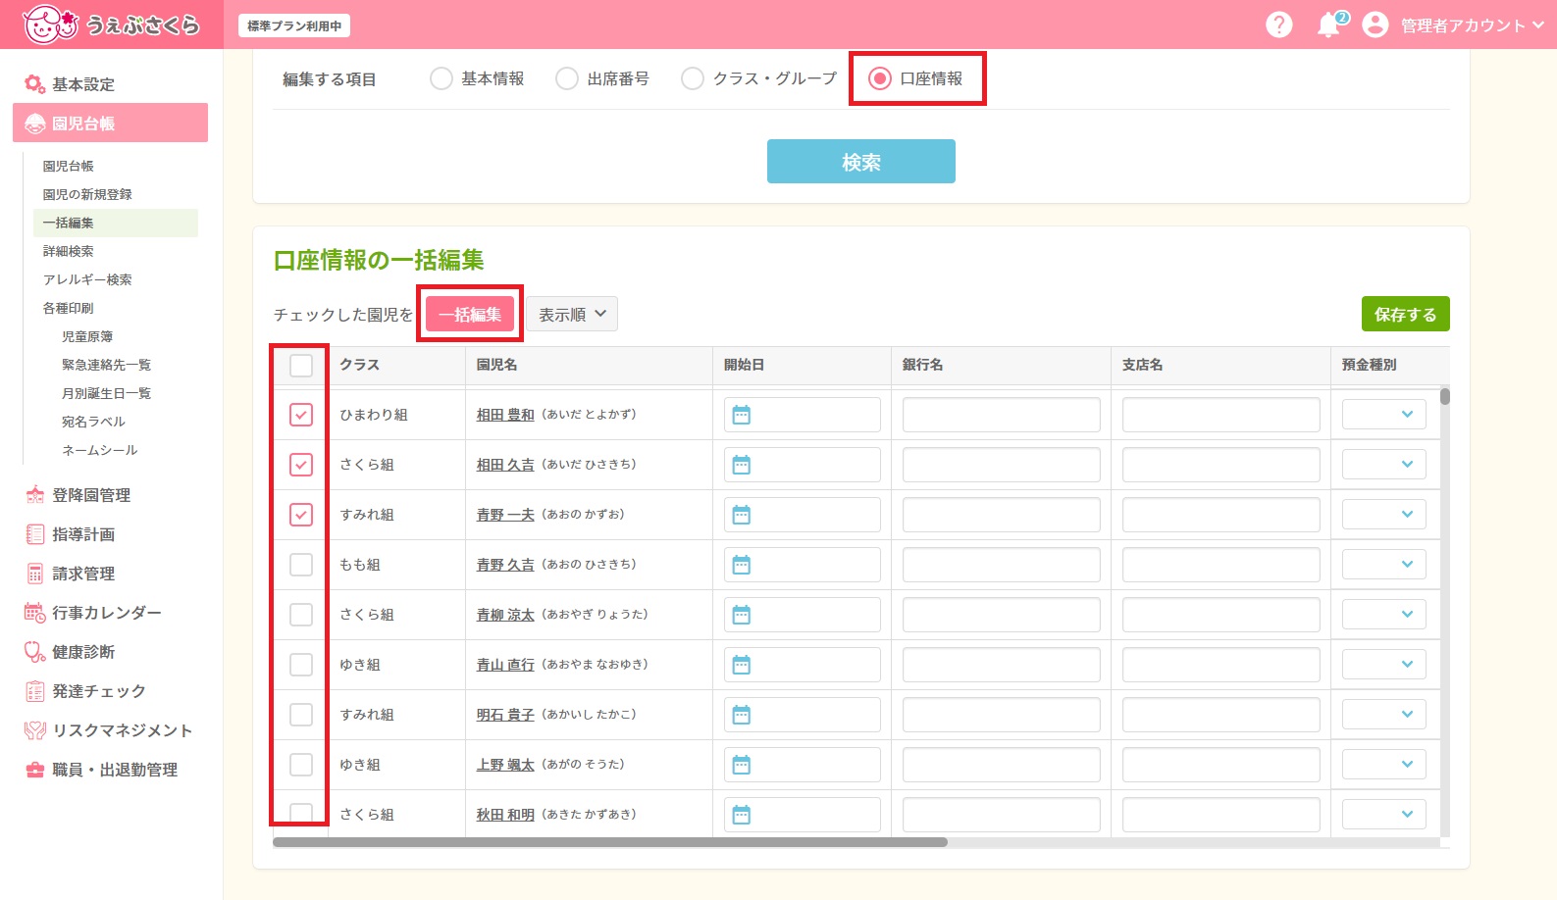Open the start date calendar for 相田 久吉
Viewport: 1557px width, 900px height.
(x=742, y=465)
